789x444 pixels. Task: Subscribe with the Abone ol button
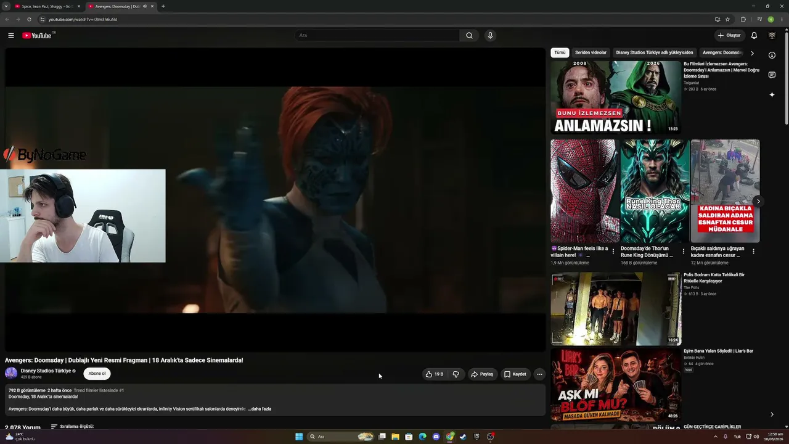[97, 374]
